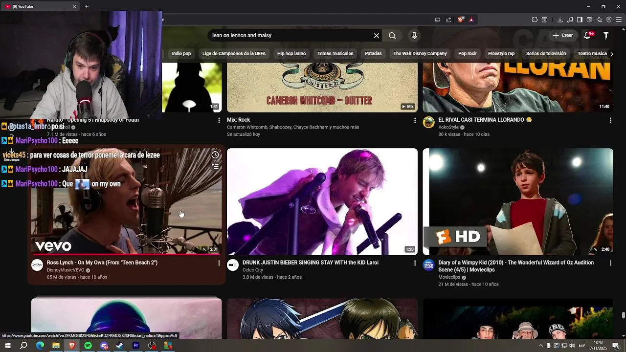The height and width of the screenshot is (352, 626).
Task: Open the Celeb City channel name
Action: click(253, 270)
